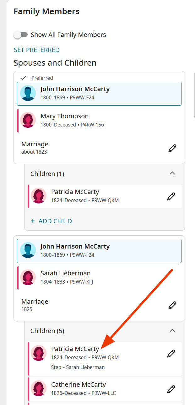Click John Harrison McCarty in second couple
The height and width of the screenshot is (405, 195).
(75, 246)
